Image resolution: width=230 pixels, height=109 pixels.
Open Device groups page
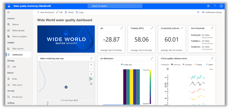click(18, 30)
